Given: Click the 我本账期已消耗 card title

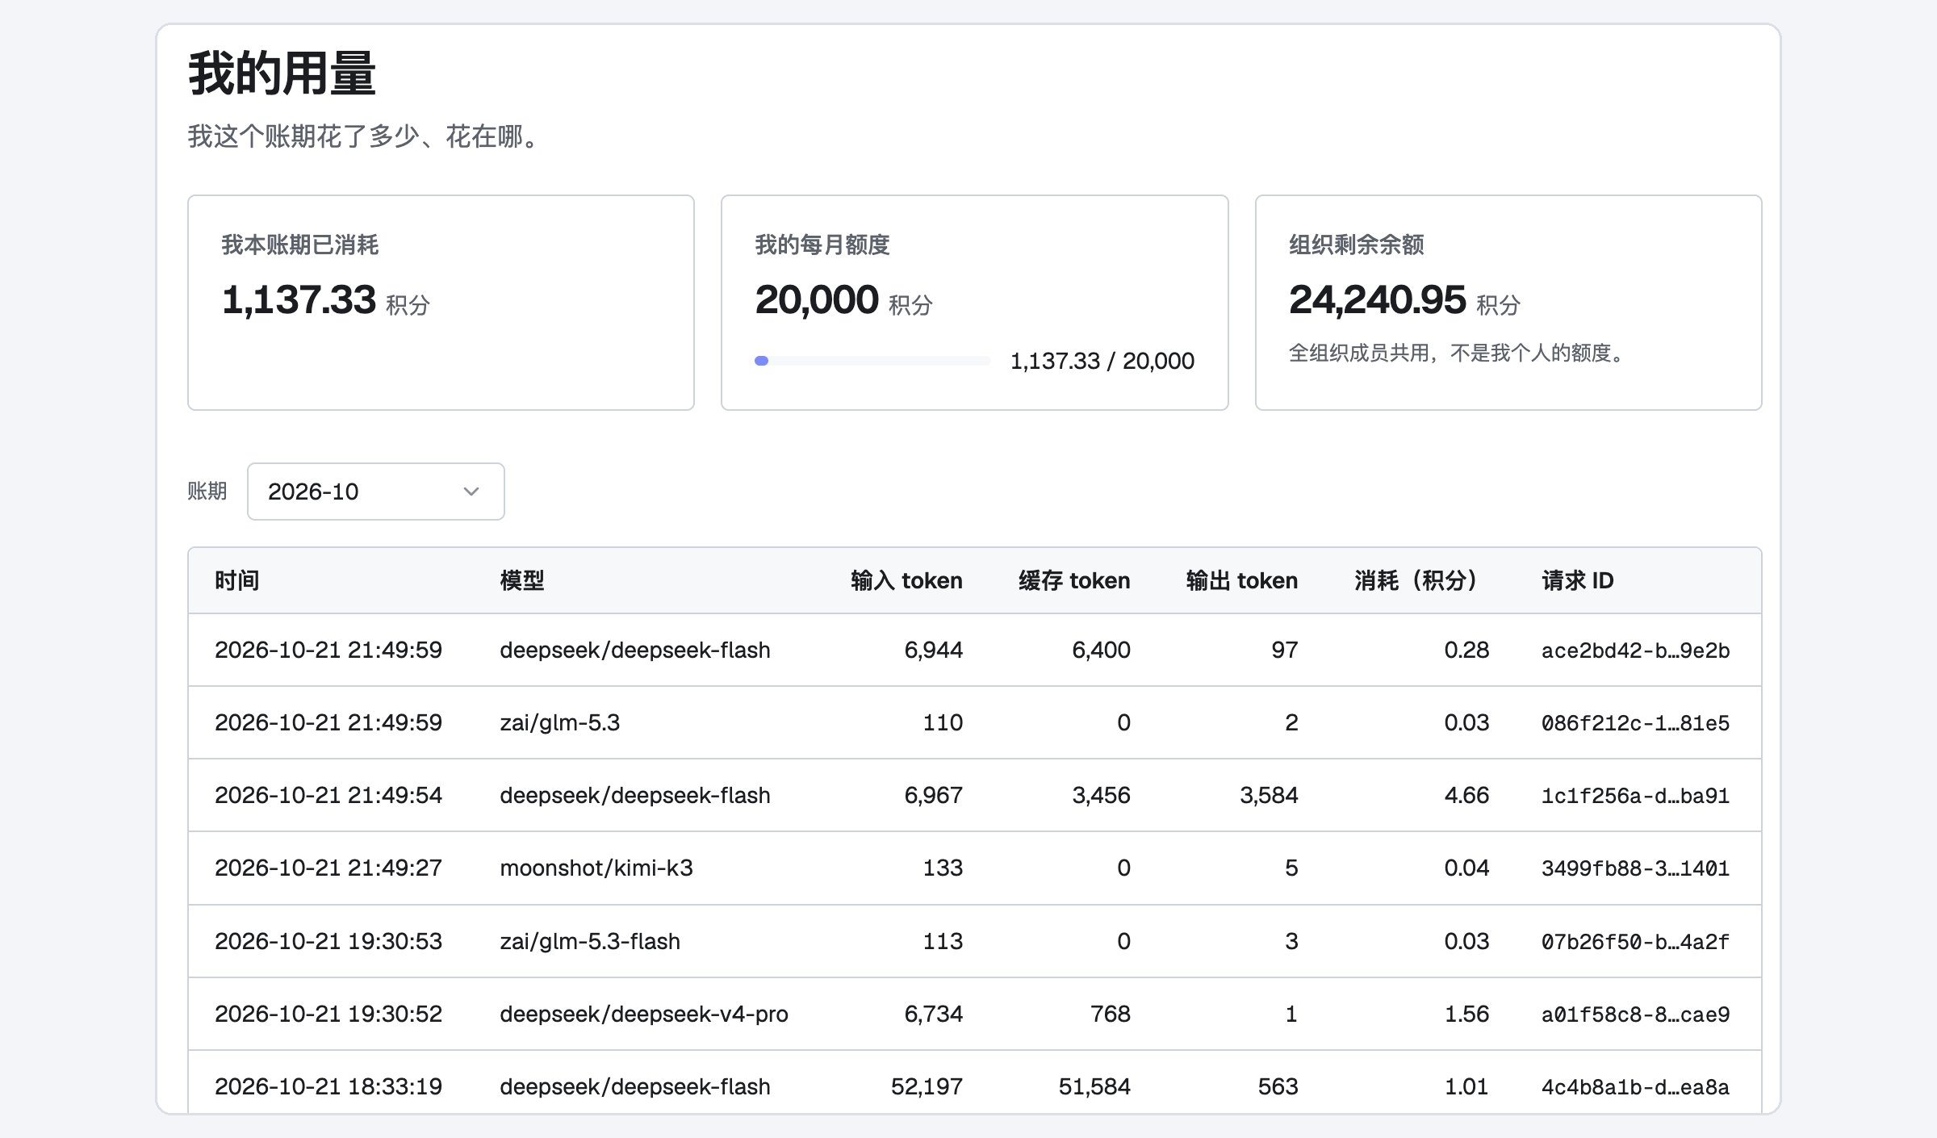Looking at the screenshot, I should (300, 245).
